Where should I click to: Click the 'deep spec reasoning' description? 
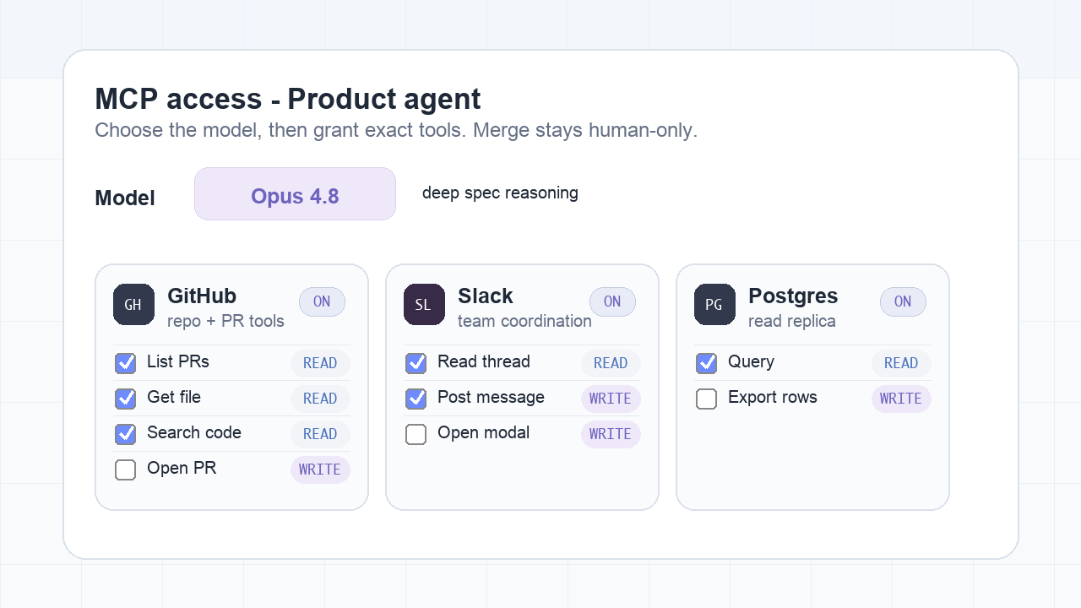(500, 193)
